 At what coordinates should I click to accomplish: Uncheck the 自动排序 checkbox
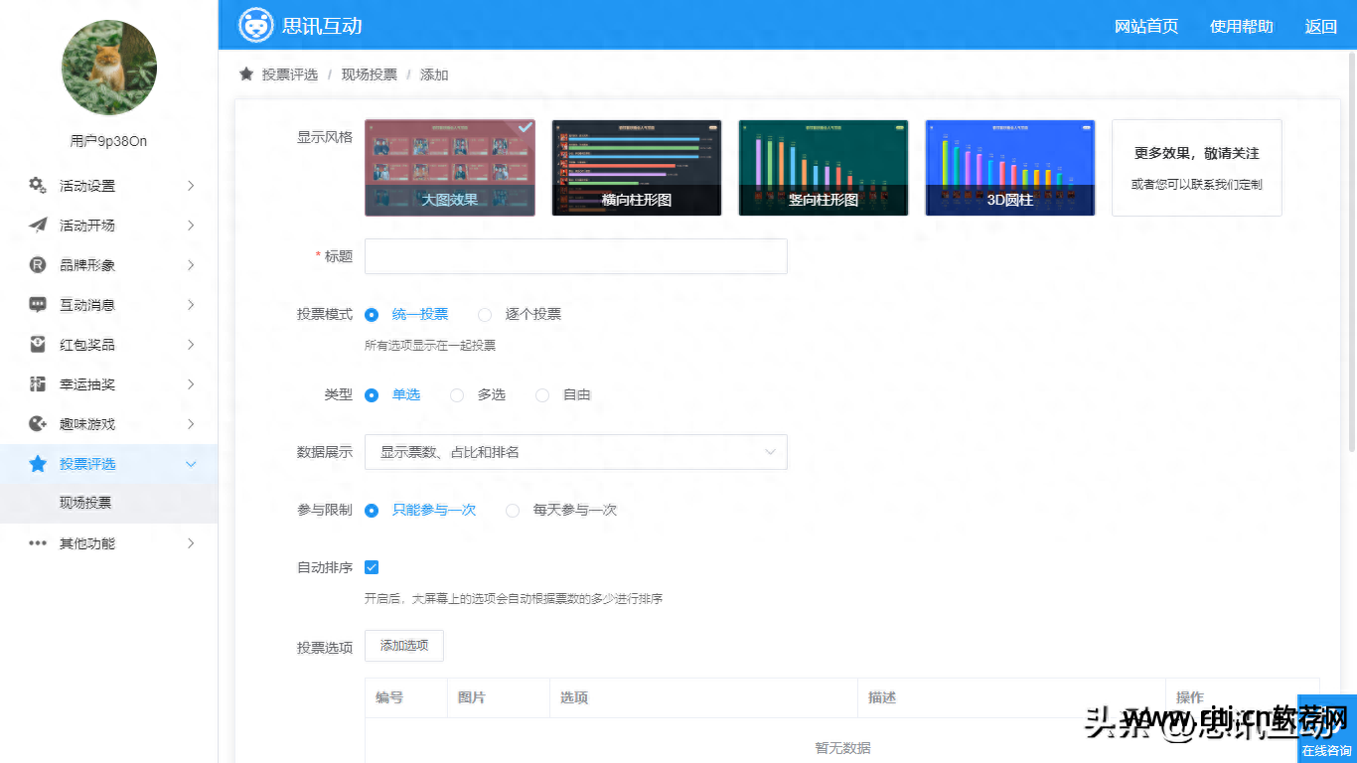[x=372, y=567]
